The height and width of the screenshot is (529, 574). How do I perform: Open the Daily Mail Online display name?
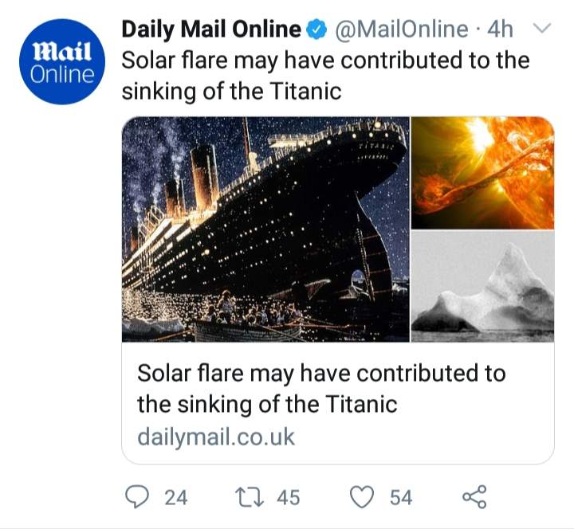point(211,30)
